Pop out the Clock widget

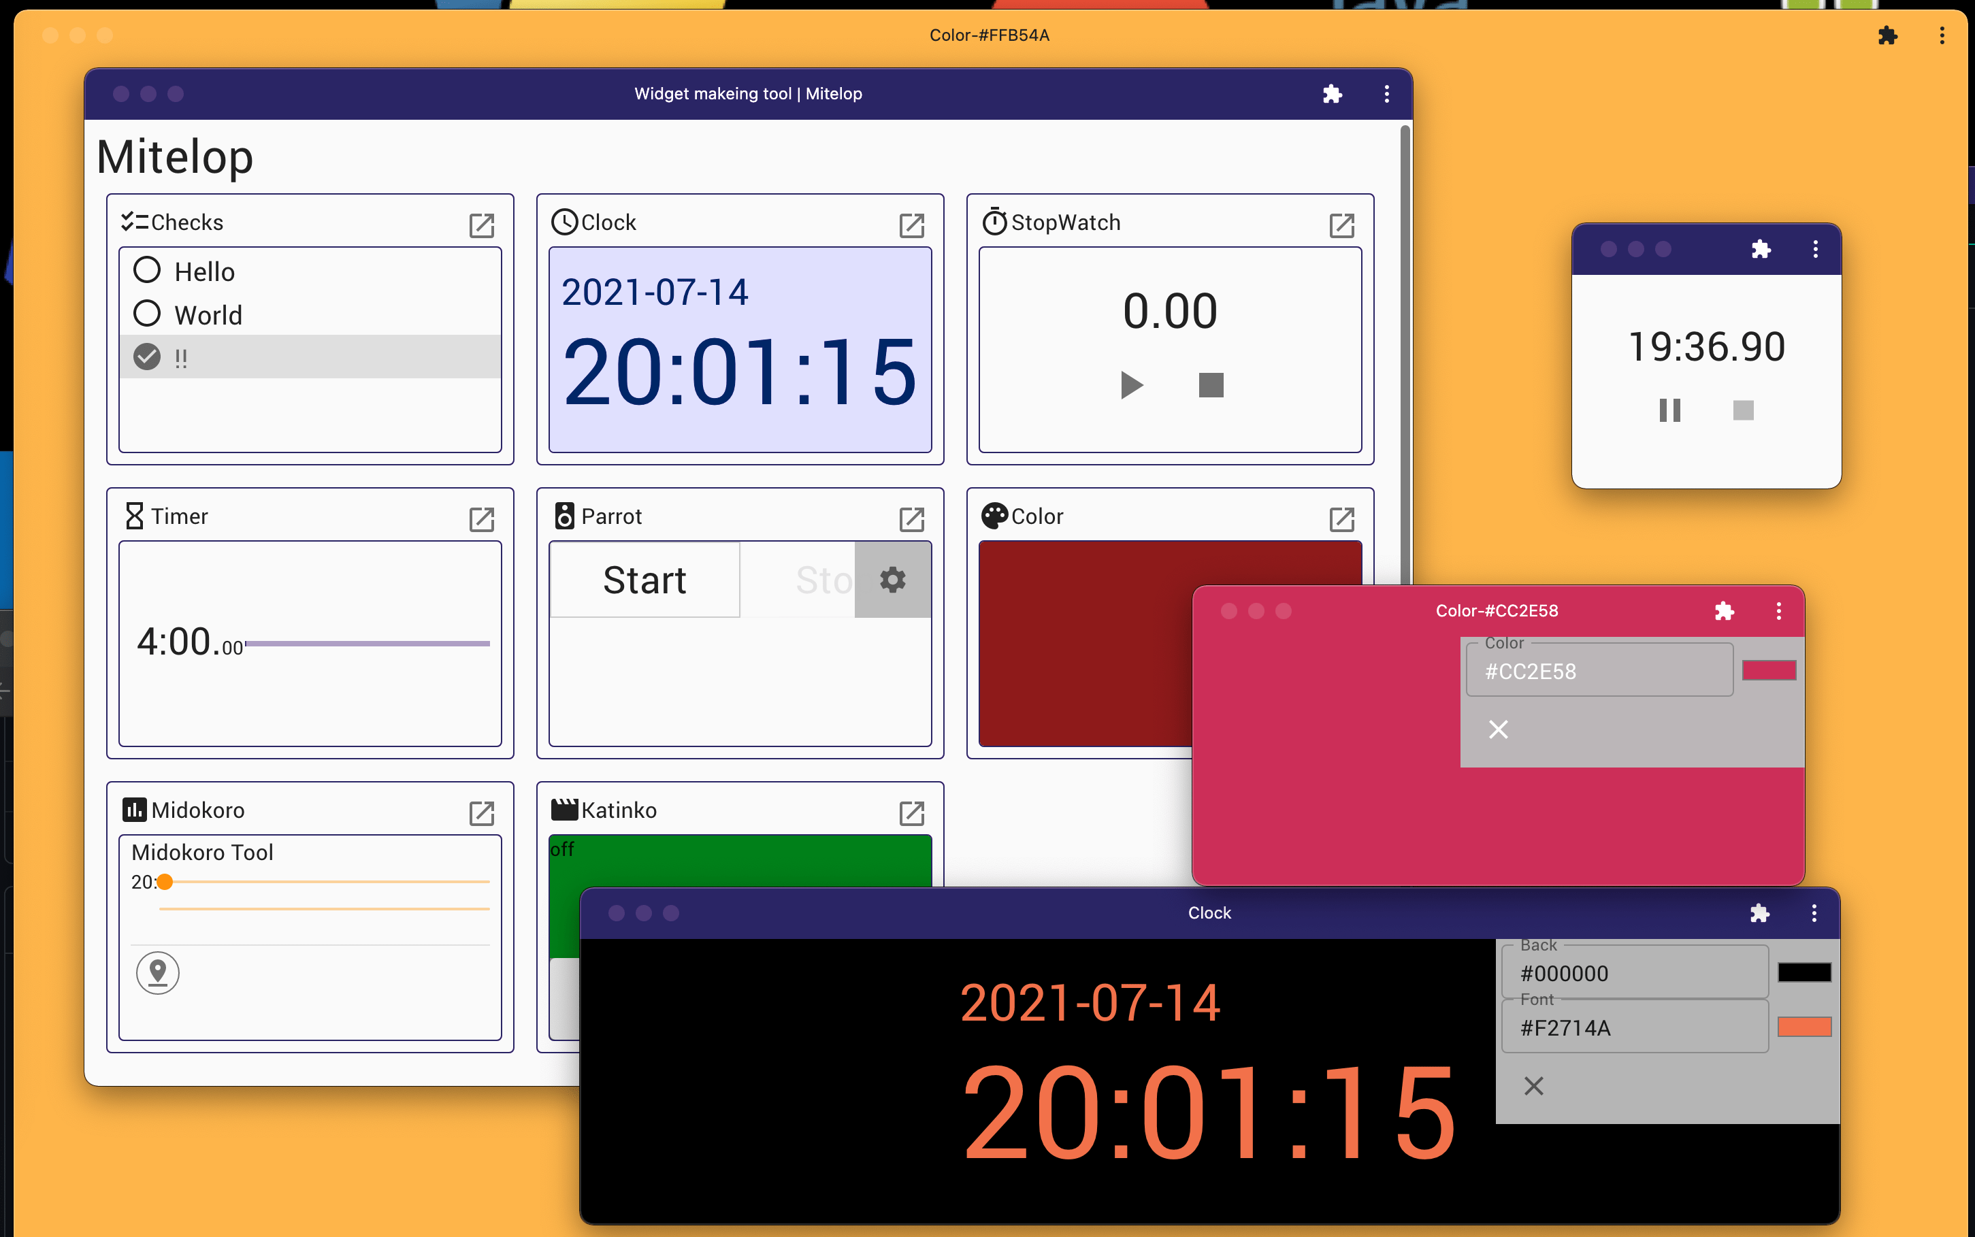tap(911, 225)
